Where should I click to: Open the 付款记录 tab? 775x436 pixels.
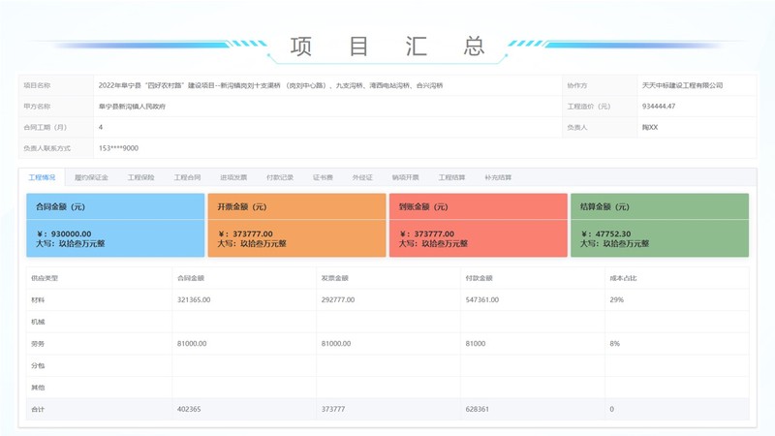click(x=280, y=177)
